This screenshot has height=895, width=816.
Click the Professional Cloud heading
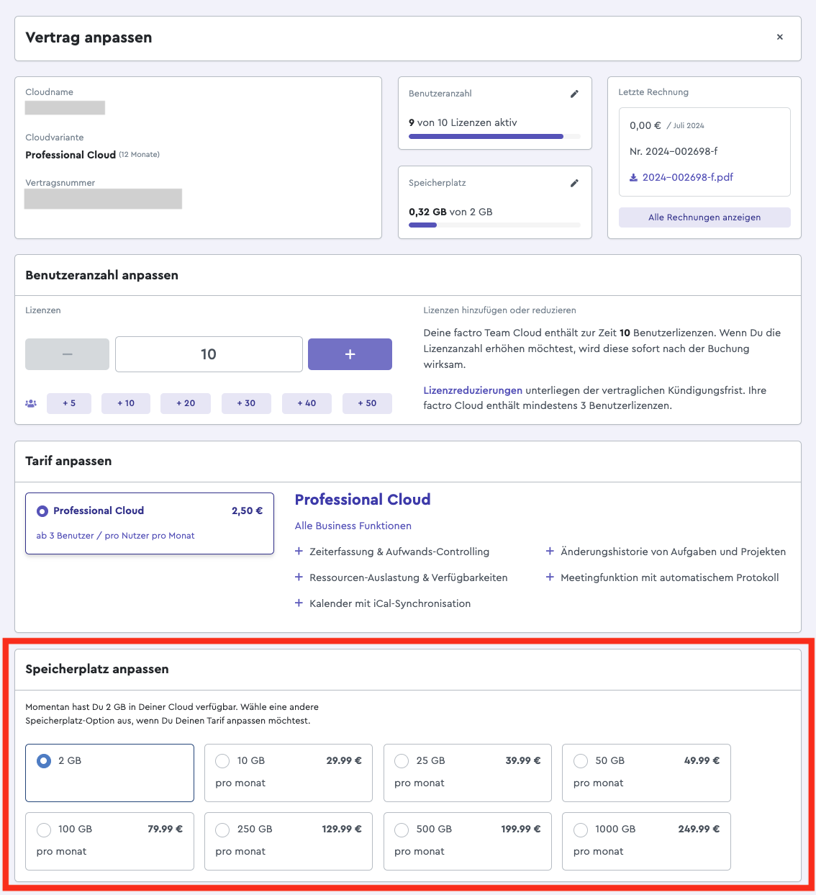[x=363, y=500]
